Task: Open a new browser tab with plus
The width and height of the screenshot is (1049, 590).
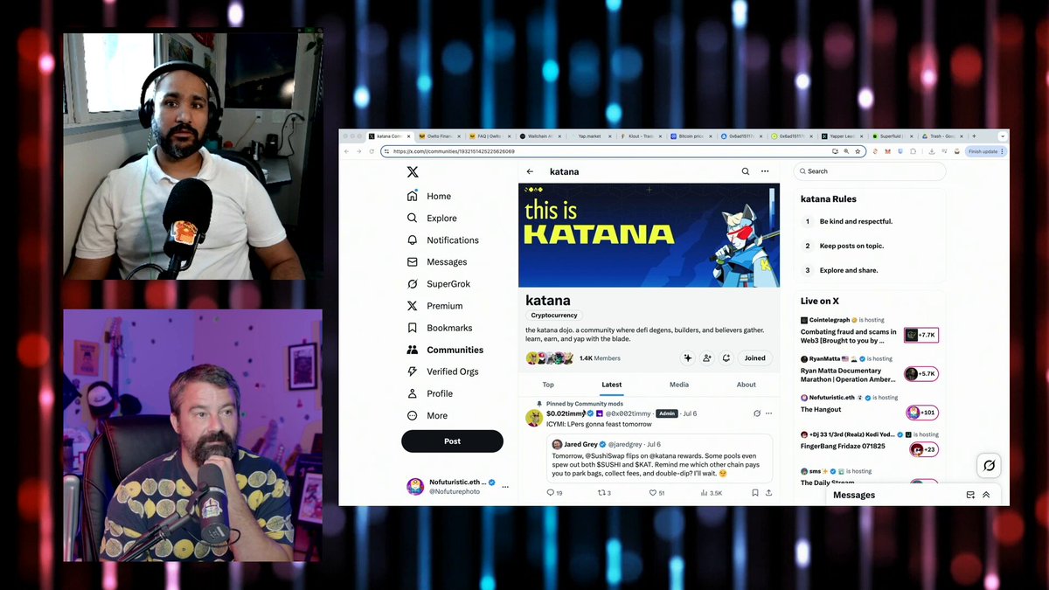Action: coord(974,136)
